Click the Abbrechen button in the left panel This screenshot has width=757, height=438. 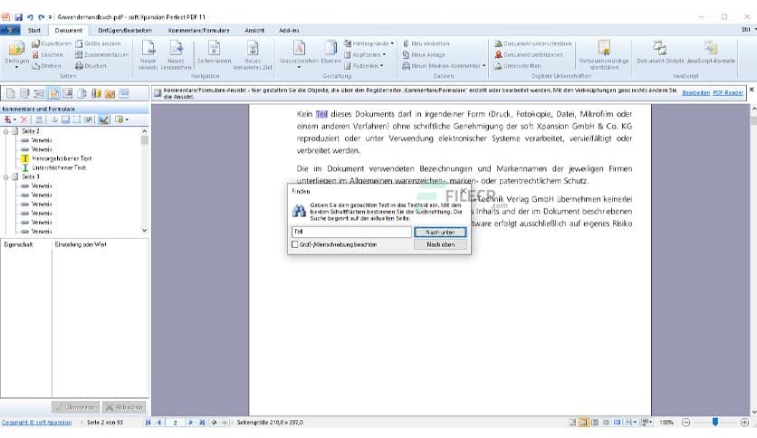click(124, 407)
